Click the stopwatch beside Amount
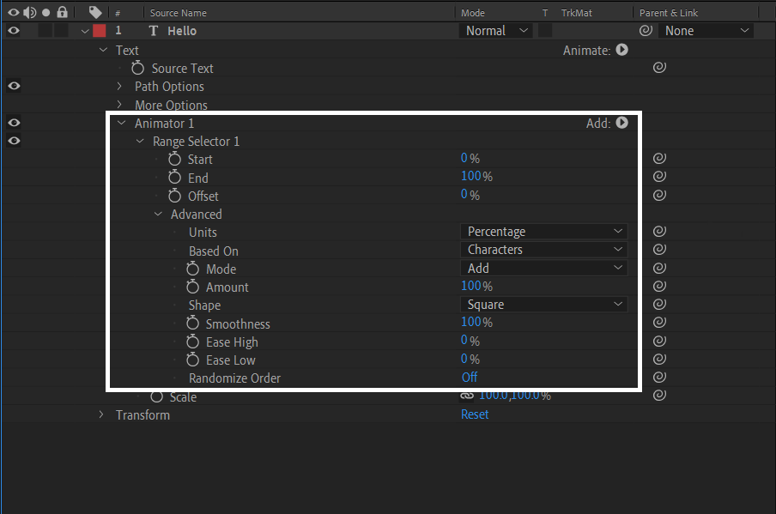Screen dimensions: 776x514 (x=192, y=287)
